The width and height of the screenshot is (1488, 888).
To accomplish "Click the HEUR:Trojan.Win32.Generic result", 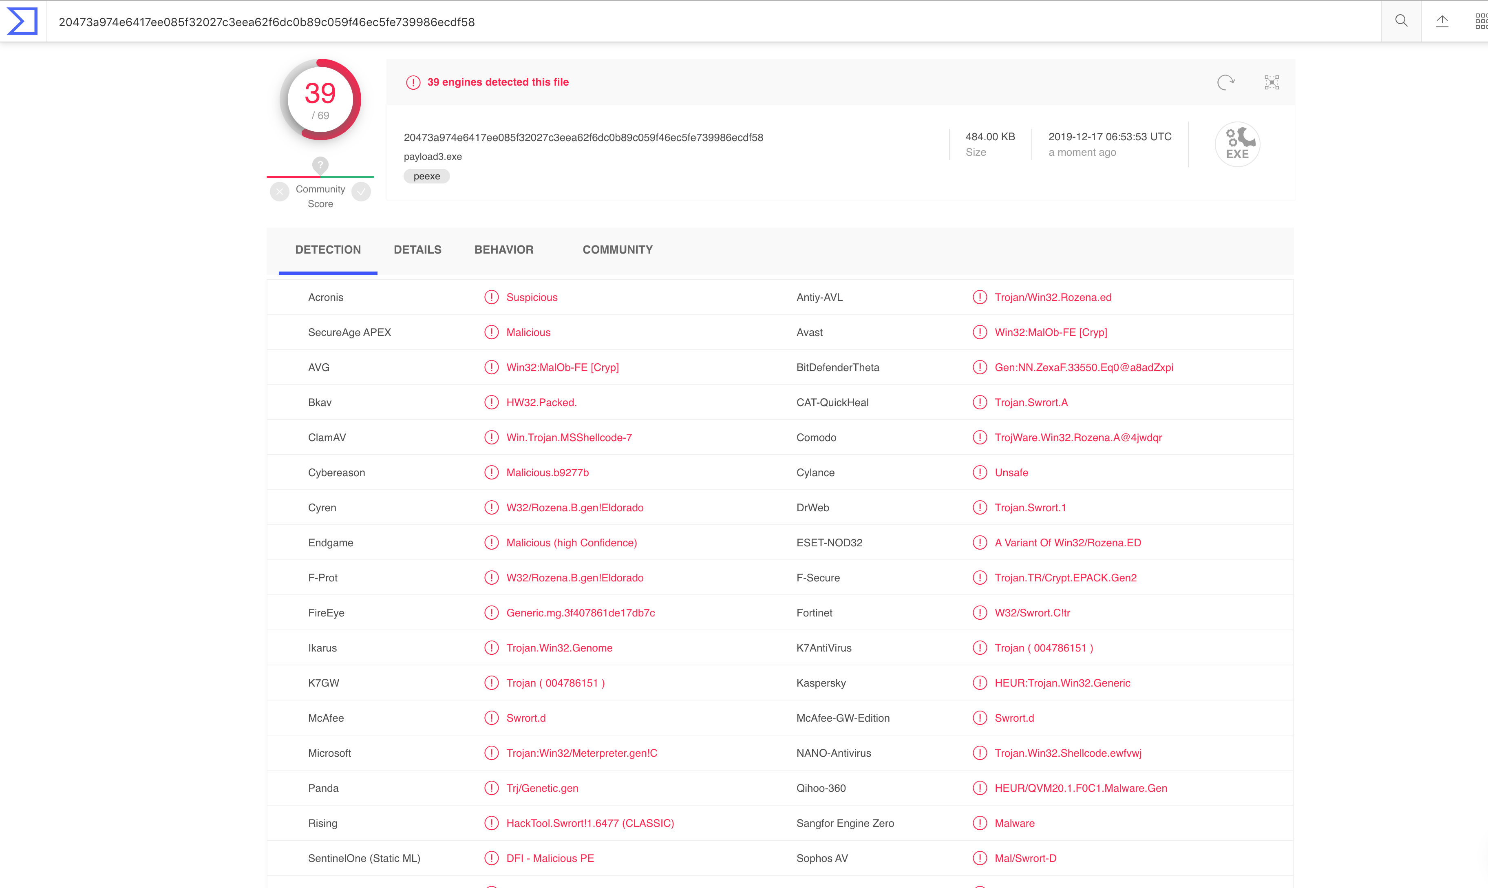I will pos(1063,683).
